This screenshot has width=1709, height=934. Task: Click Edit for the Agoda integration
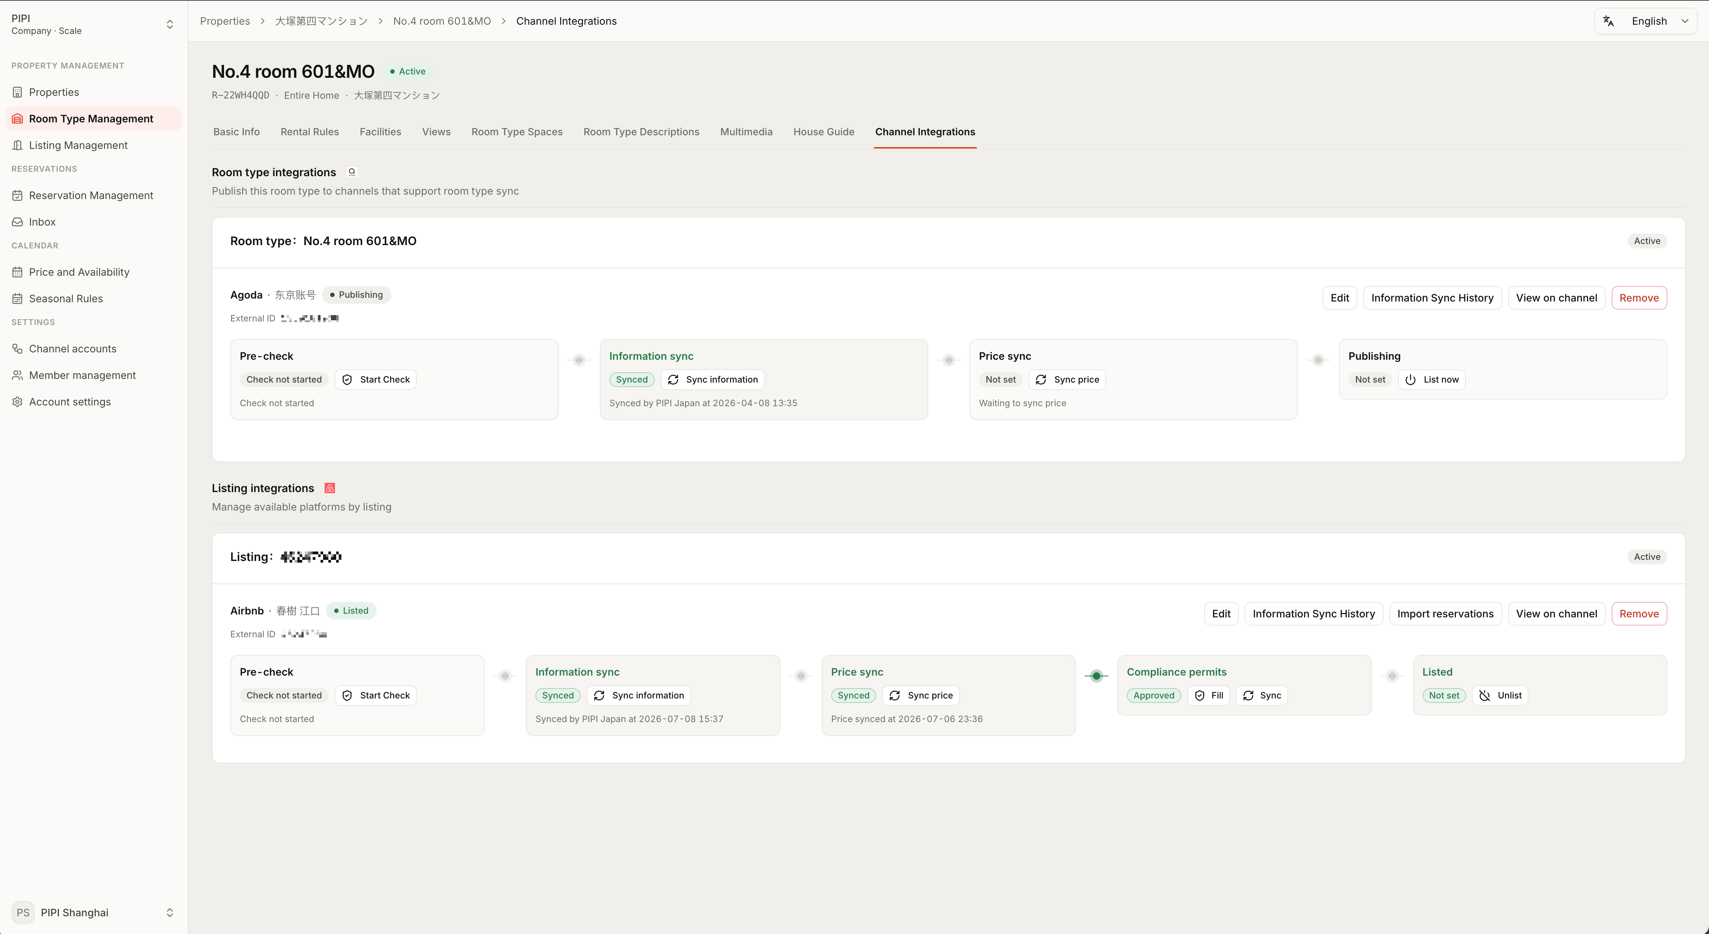pyautogui.click(x=1339, y=298)
